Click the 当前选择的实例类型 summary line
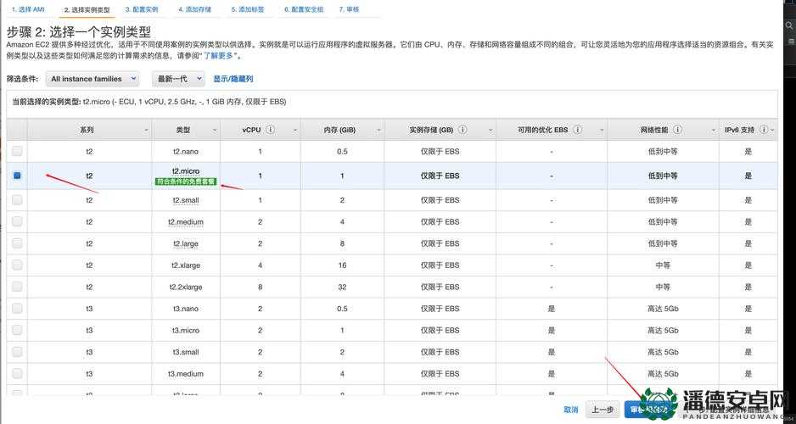The width and height of the screenshot is (796, 424). 149,102
